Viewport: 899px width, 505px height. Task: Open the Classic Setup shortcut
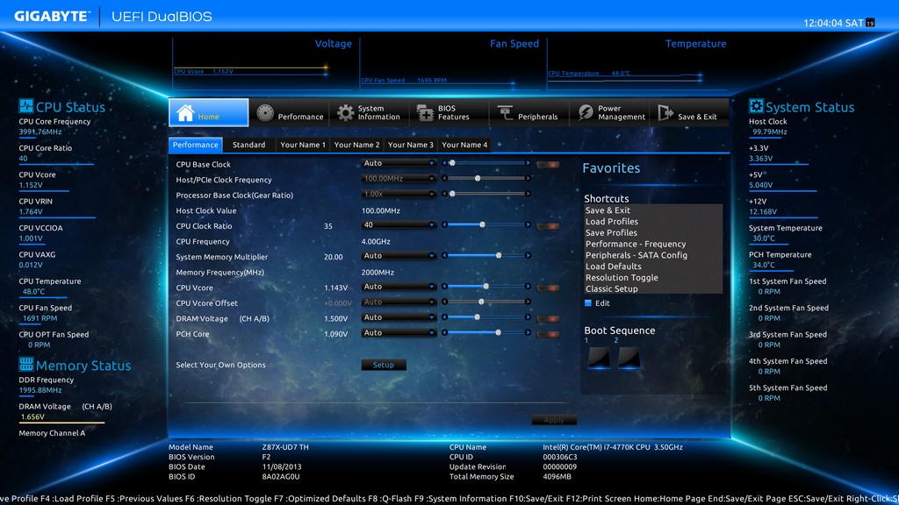tap(611, 289)
